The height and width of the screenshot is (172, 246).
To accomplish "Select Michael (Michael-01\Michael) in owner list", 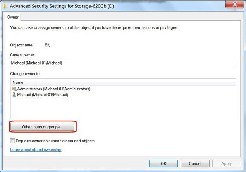I will coord(43,95).
